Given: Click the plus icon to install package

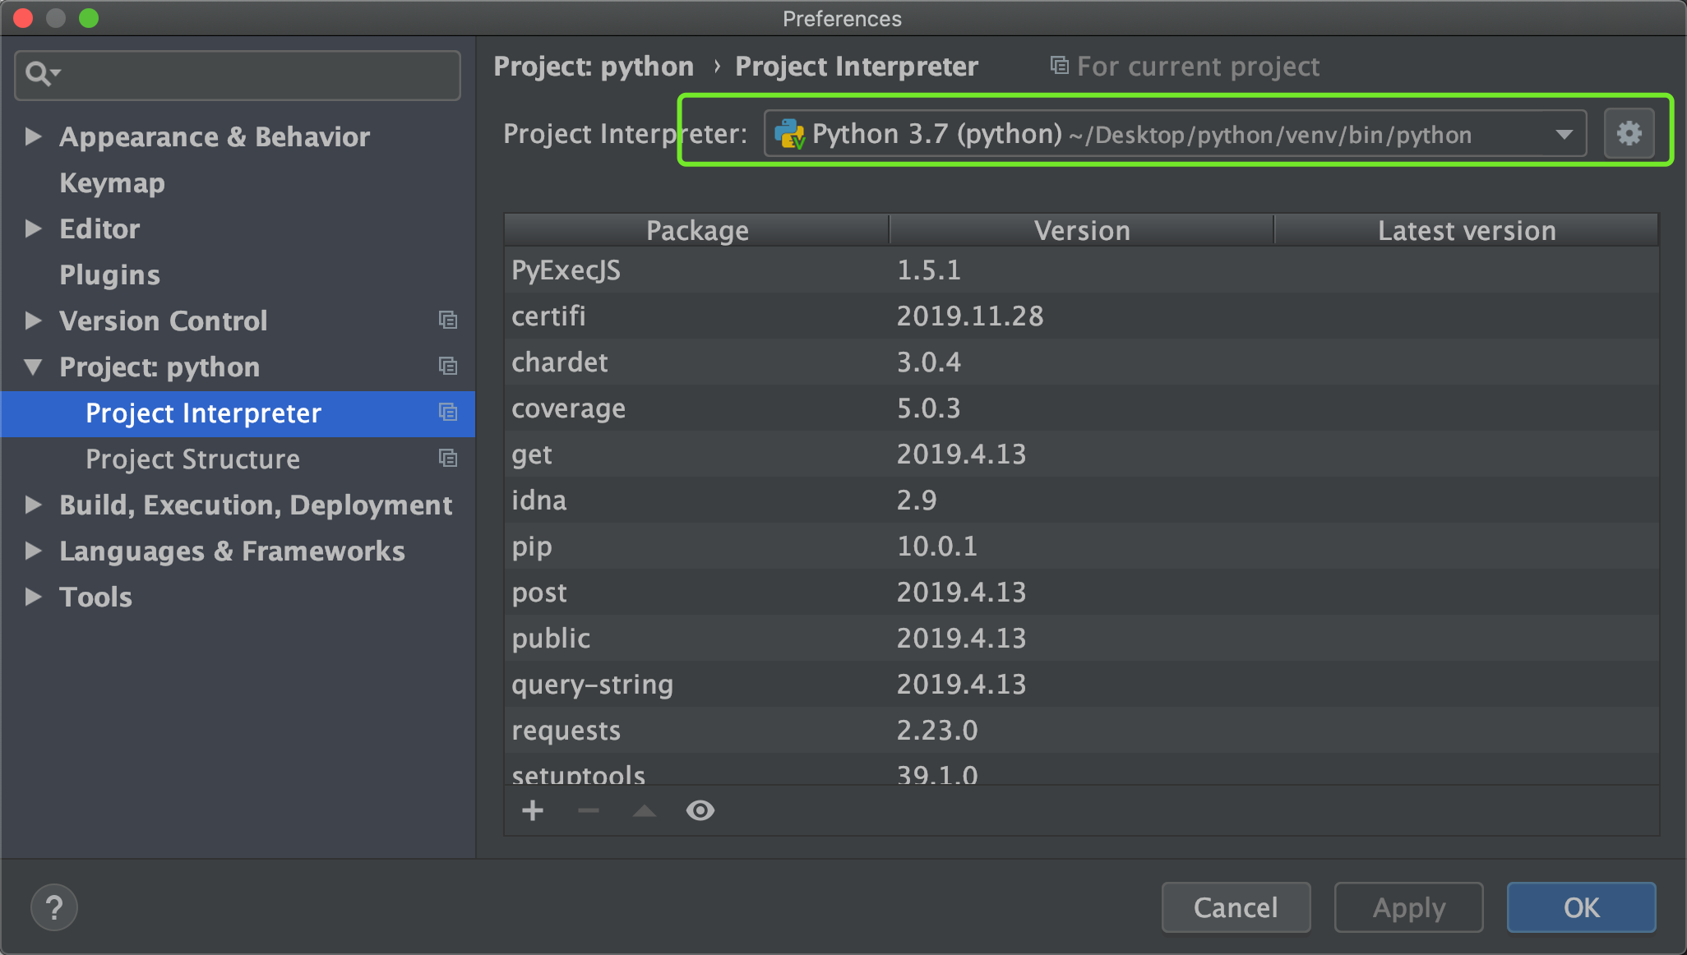Looking at the screenshot, I should tap(533, 811).
